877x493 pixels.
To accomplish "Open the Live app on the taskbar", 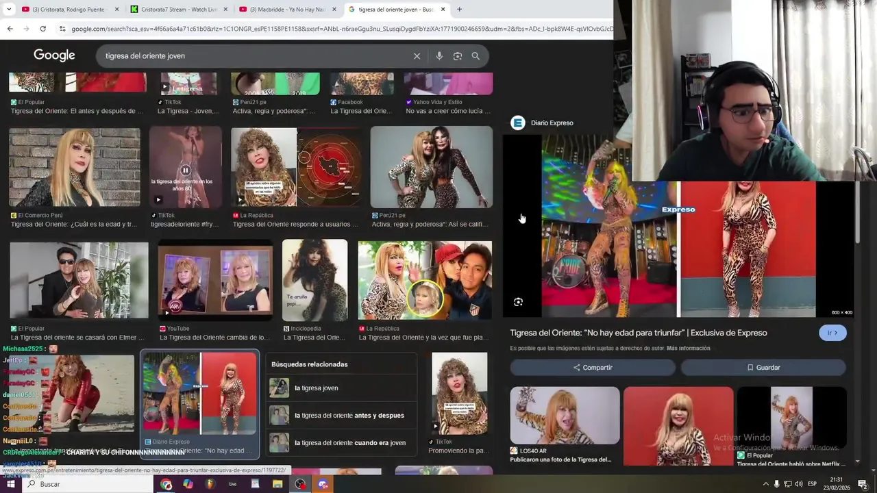I will pos(233,484).
